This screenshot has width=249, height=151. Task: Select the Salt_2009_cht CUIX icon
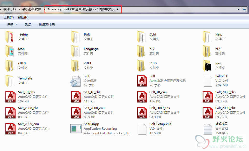coord(208,113)
